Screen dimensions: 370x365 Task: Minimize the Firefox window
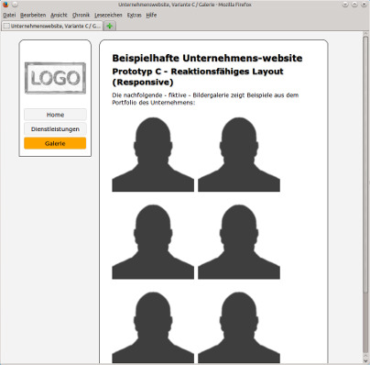click(x=345, y=5)
